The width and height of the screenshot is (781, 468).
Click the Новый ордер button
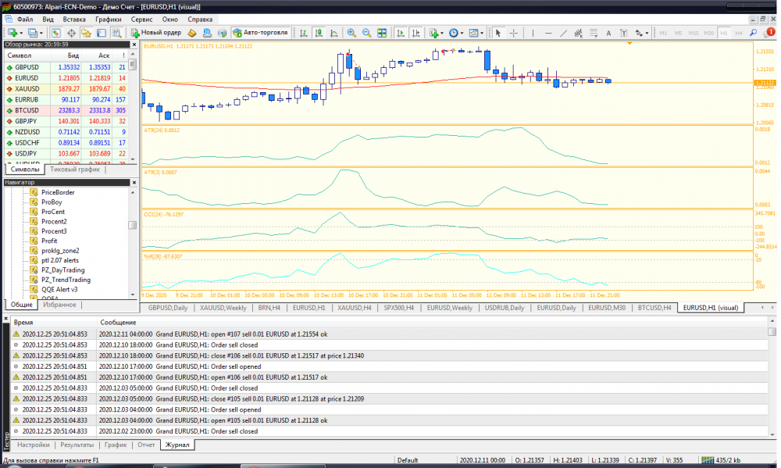pyautogui.click(x=156, y=33)
